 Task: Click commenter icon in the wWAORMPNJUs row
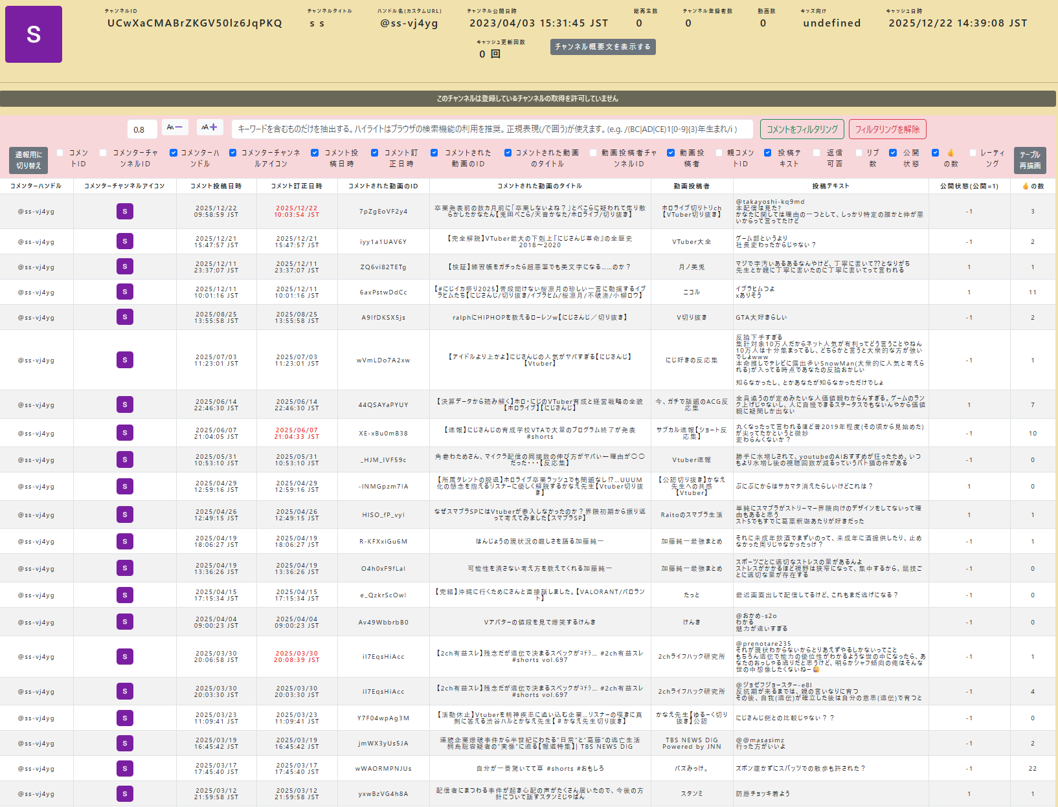coord(125,768)
